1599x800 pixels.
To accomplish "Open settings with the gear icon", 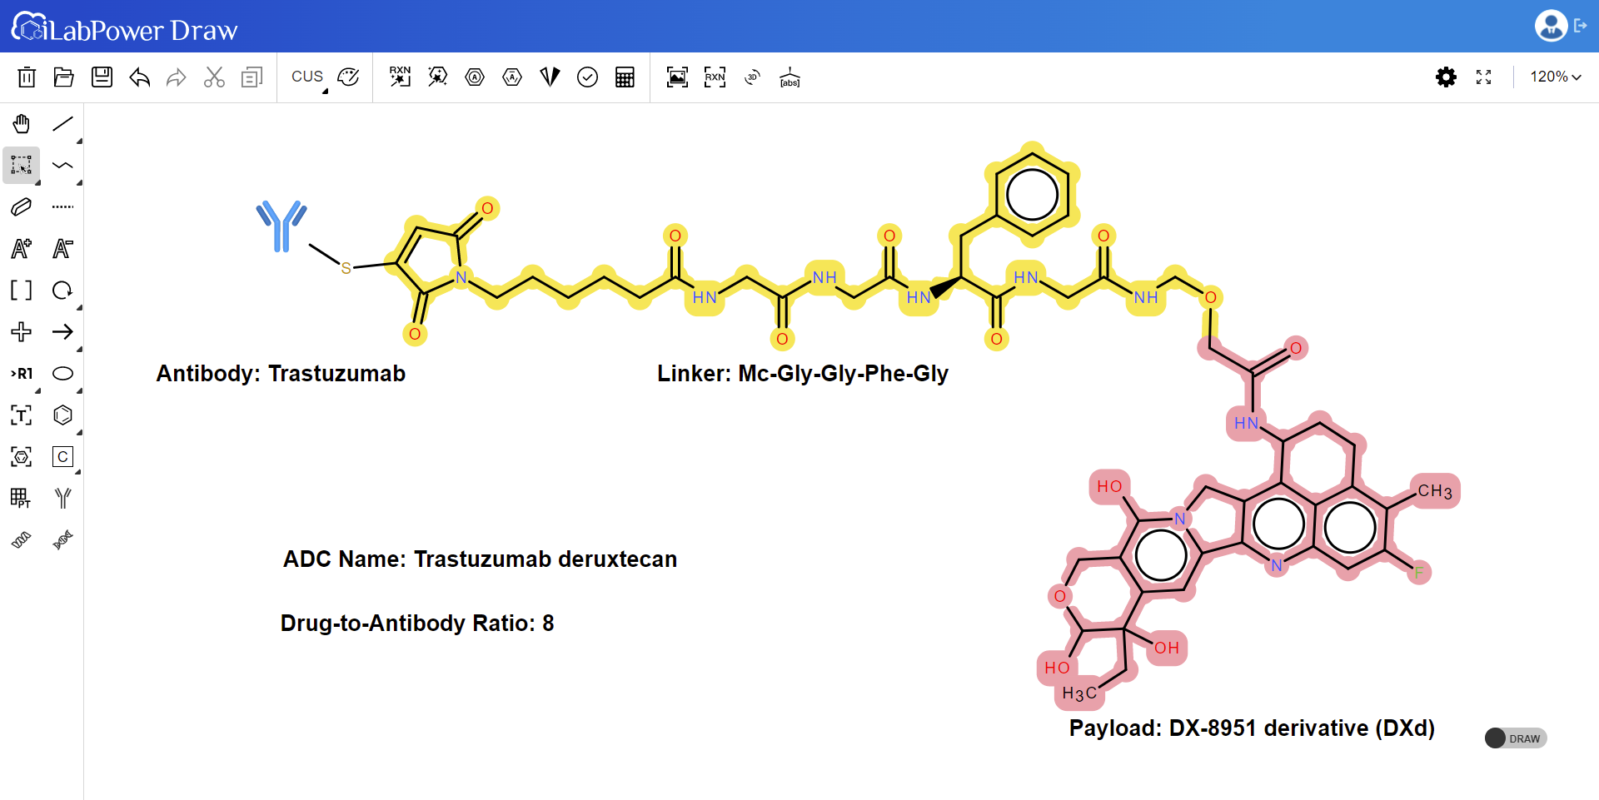I will (x=1446, y=77).
